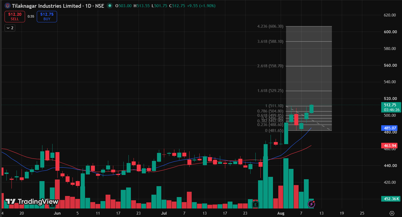Click the Jul label on the time axis
This screenshot has width=402, height=217.
tap(164, 213)
